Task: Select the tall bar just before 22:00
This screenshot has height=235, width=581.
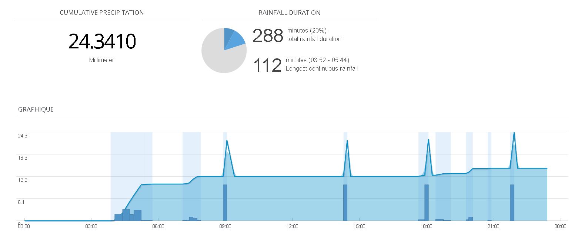Action: [x=512, y=202]
